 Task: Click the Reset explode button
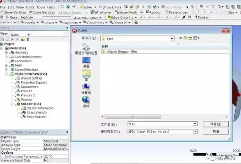(12, 17)
